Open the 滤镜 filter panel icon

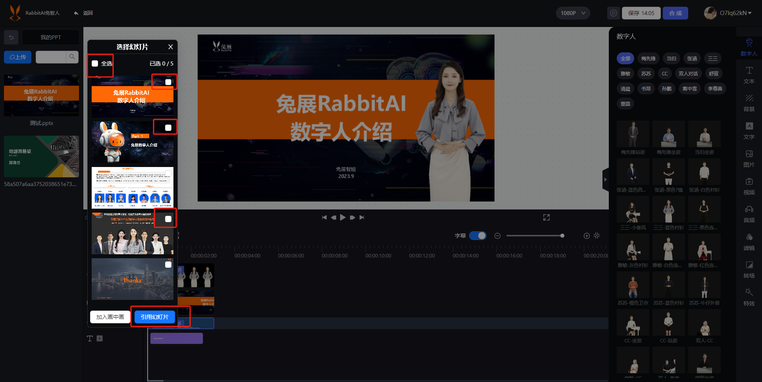pos(749,237)
